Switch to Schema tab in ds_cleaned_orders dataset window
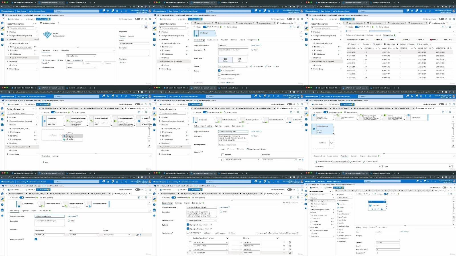The width and height of the screenshot is (456, 256). pyautogui.click(x=55, y=50)
